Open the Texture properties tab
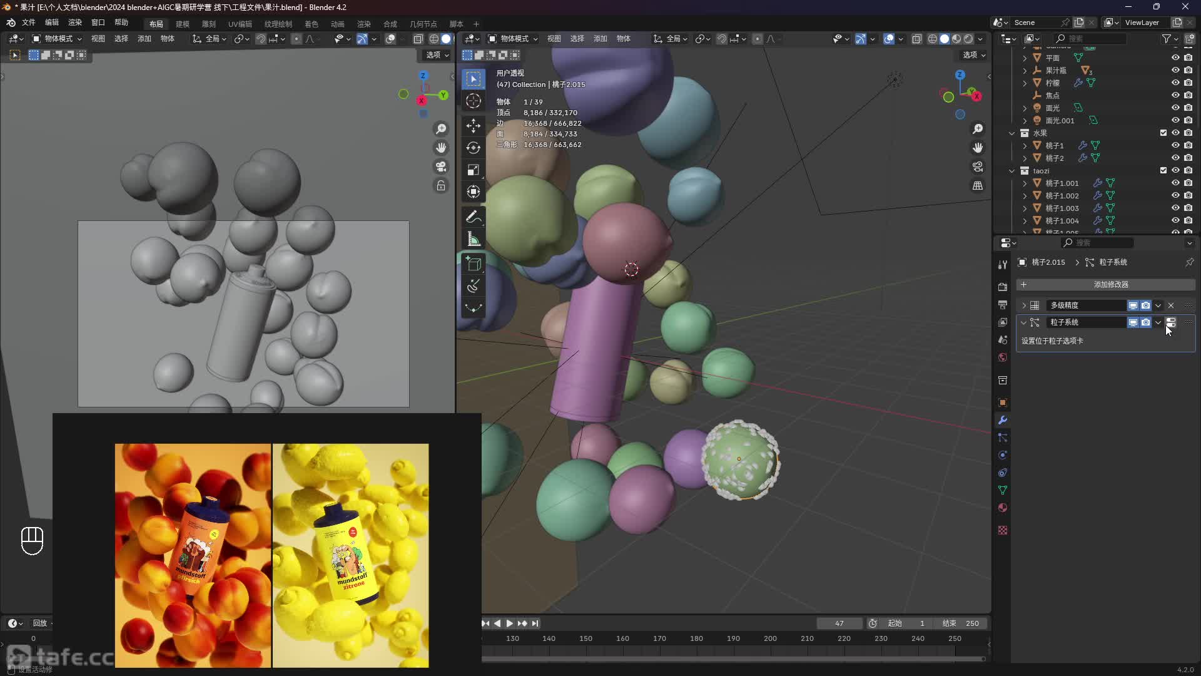The width and height of the screenshot is (1201, 676). point(1003,530)
